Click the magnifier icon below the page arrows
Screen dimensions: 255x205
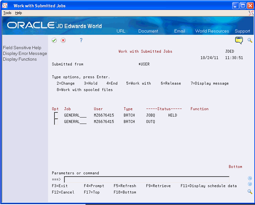pyautogui.click(x=250, y=192)
